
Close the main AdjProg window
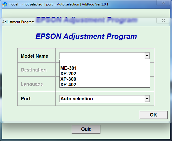[x=163, y=3]
